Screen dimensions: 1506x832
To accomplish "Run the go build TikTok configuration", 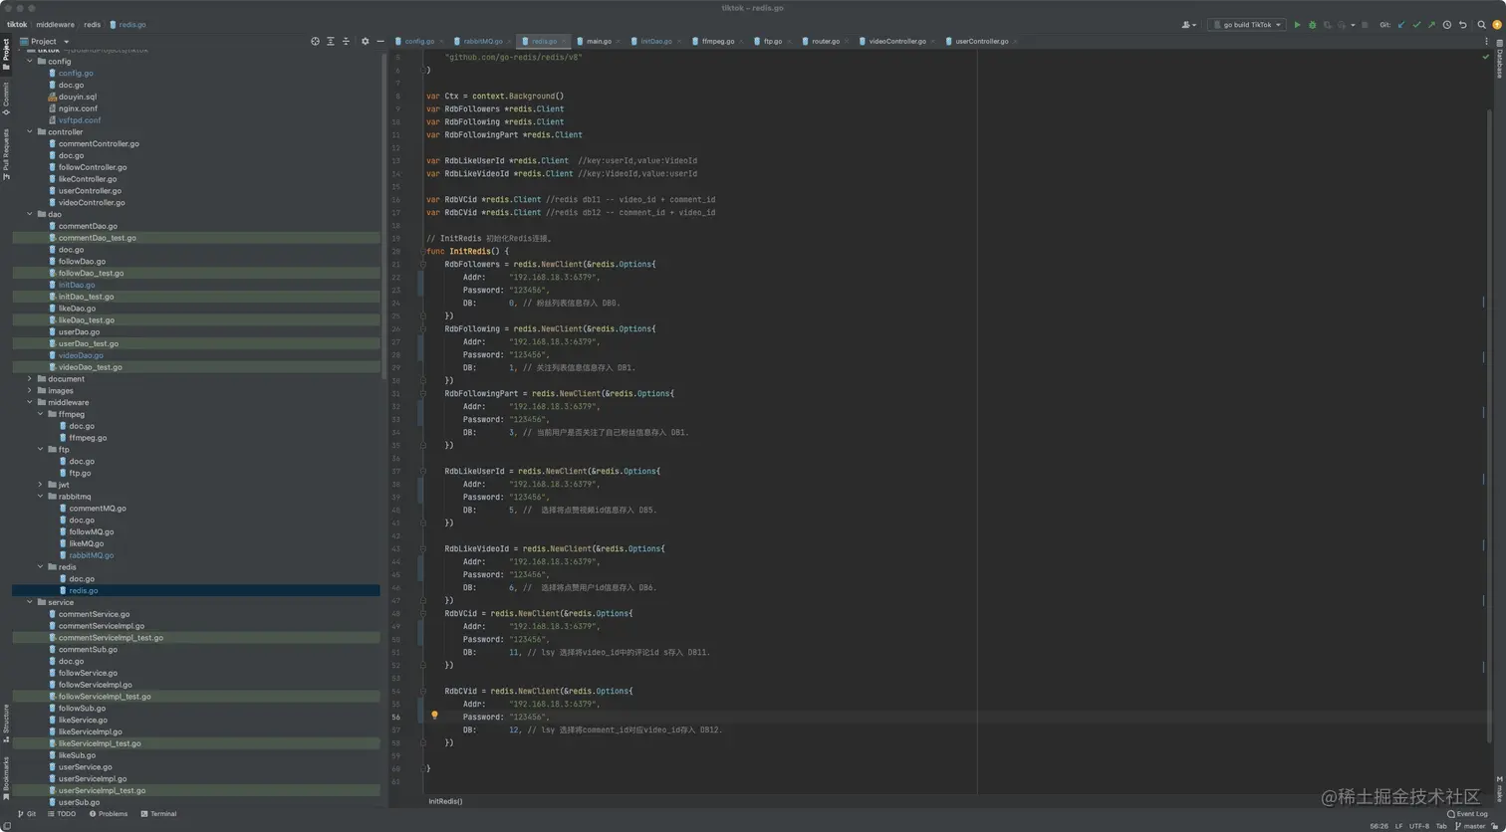I will 1297,25.
